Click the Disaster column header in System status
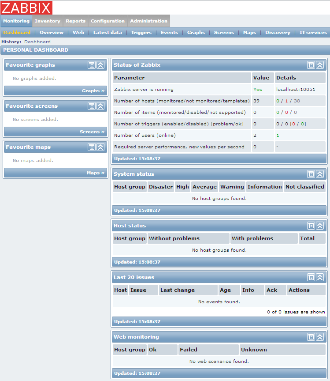The image size is (330, 381). [x=161, y=187]
